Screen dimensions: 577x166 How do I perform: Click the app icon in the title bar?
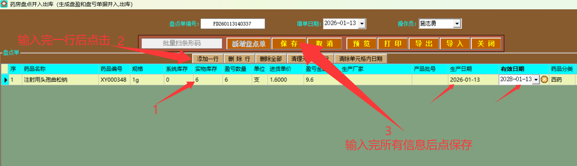[x=4, y=4]
